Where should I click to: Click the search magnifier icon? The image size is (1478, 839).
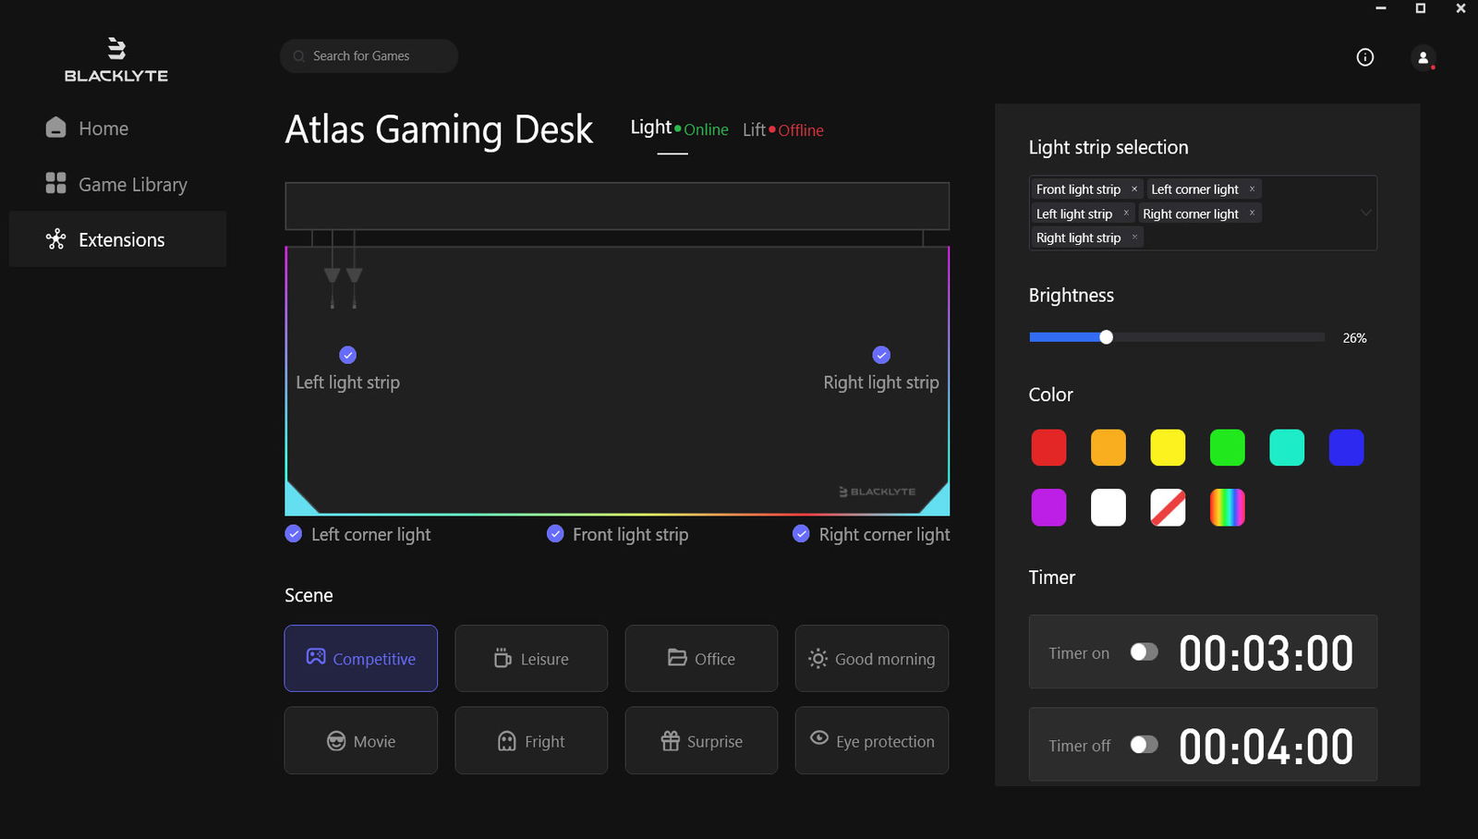[299, 56]
